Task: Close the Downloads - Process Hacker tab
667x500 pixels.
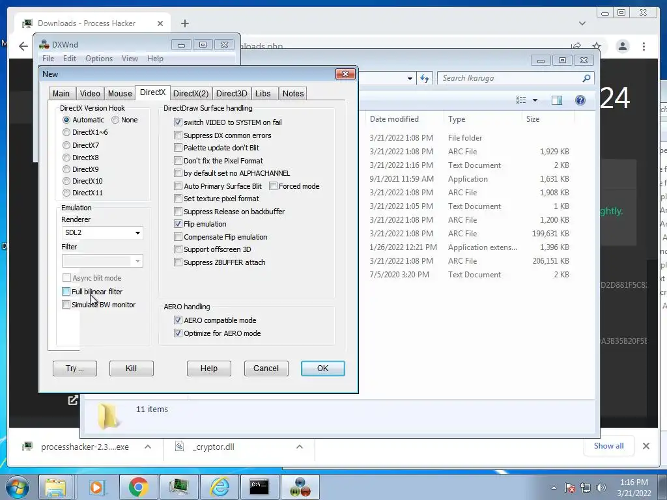Action: click(160, 23)
